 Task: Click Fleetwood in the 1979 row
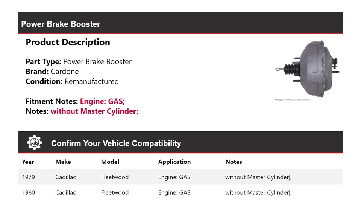(115, 177)
